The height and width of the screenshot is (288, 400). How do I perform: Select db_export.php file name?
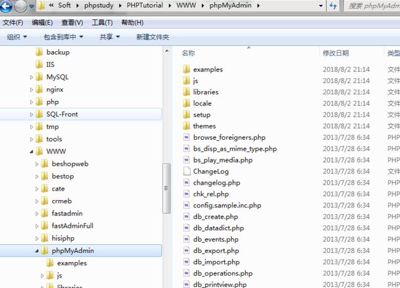tap(216, 250)
